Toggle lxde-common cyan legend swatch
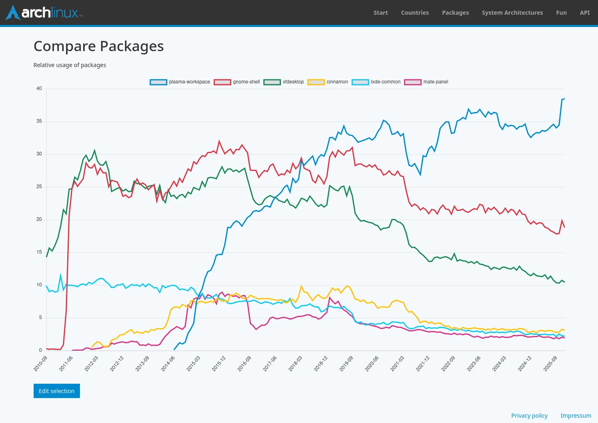This screenshot has height=423, width=598. click(x=360, y=82)
